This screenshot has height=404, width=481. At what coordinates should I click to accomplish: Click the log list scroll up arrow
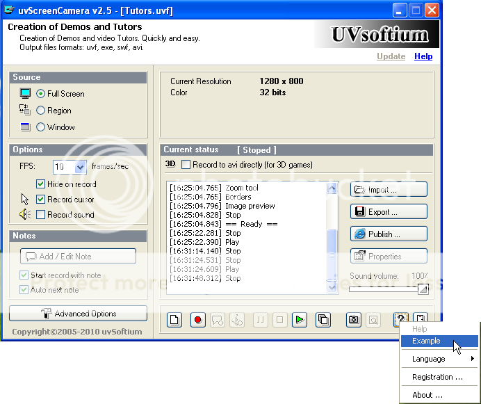click(332, 188)
